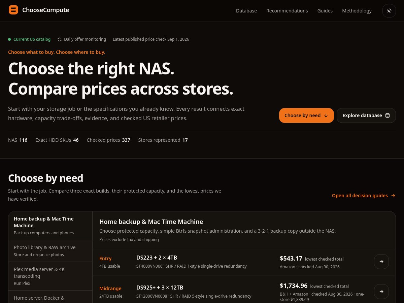Viewport: 404px width, 303px height.
Task: Select Photo library & RAW archive tab
Action: [x=50, y=251]
